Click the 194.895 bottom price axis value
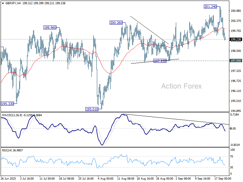Viewport: 243px width, 182px height. pos(236,111)
